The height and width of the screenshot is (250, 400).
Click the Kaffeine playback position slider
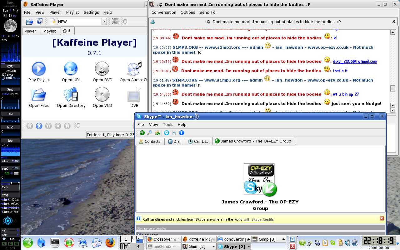pos(105,126)
